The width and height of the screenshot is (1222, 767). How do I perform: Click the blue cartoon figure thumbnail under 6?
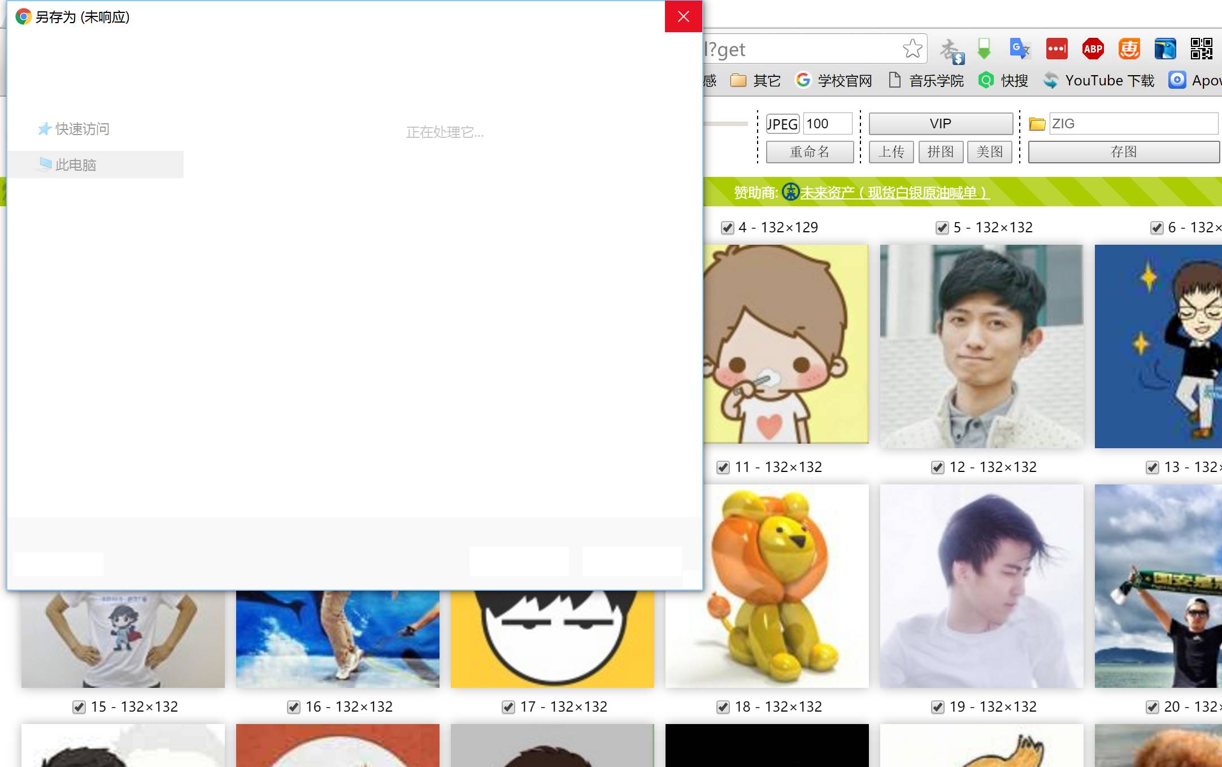click(1158, 346)
